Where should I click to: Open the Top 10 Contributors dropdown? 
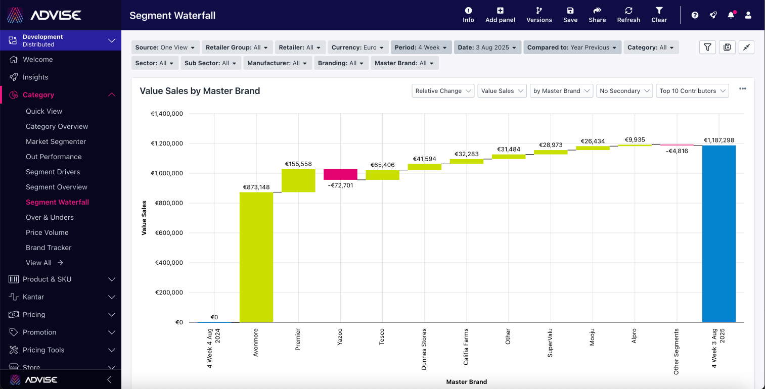692,91
